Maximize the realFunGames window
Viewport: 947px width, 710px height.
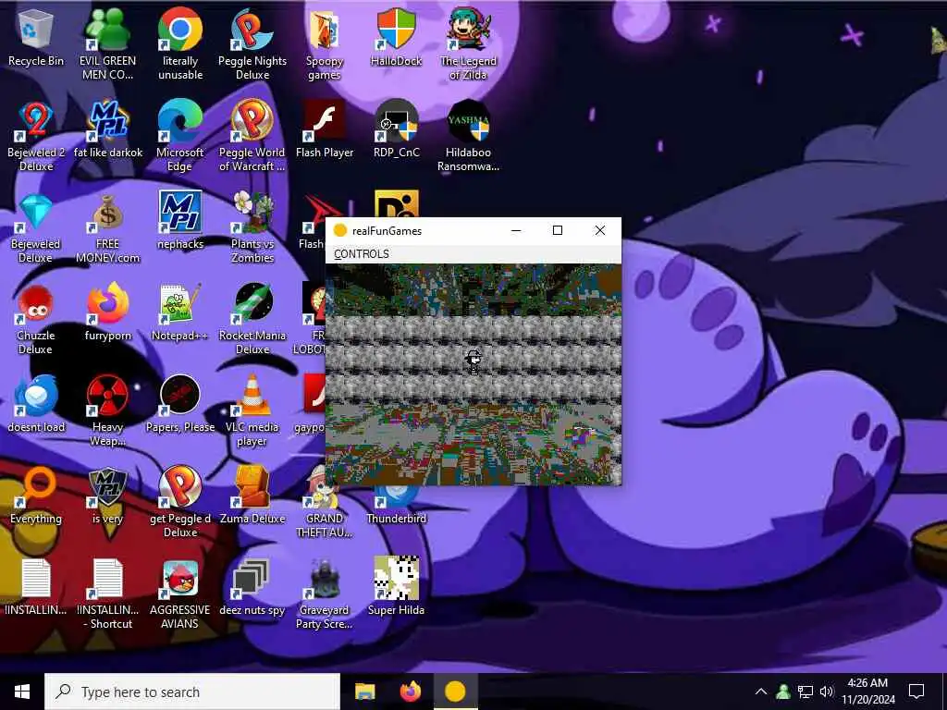pyautogui.click(x=558, y=230)
